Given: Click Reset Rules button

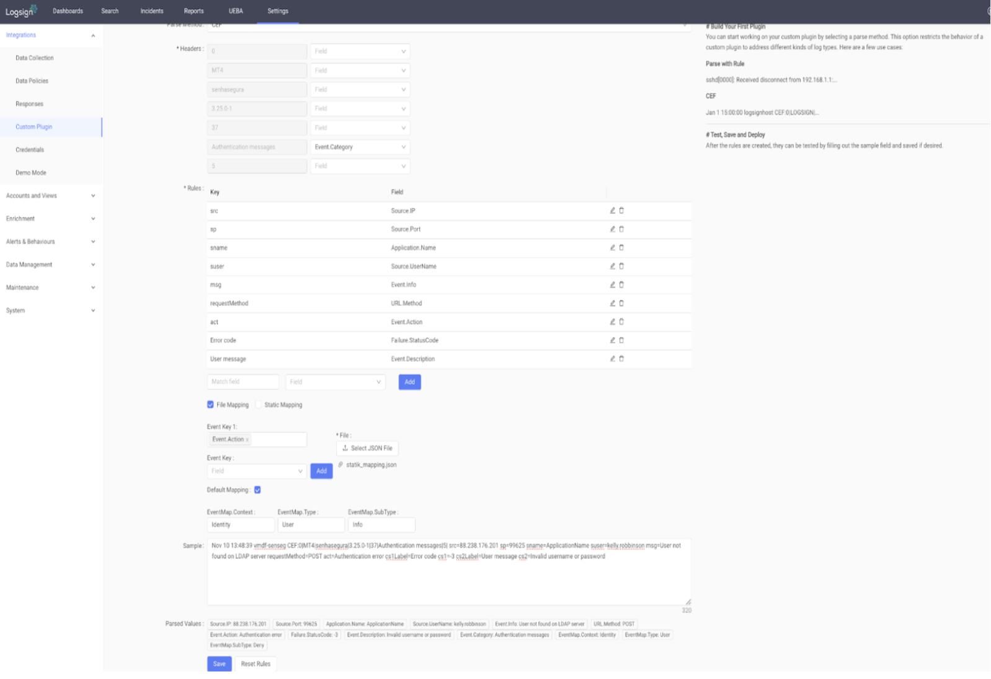Looking at the screenshot, I should pos(256,664).
